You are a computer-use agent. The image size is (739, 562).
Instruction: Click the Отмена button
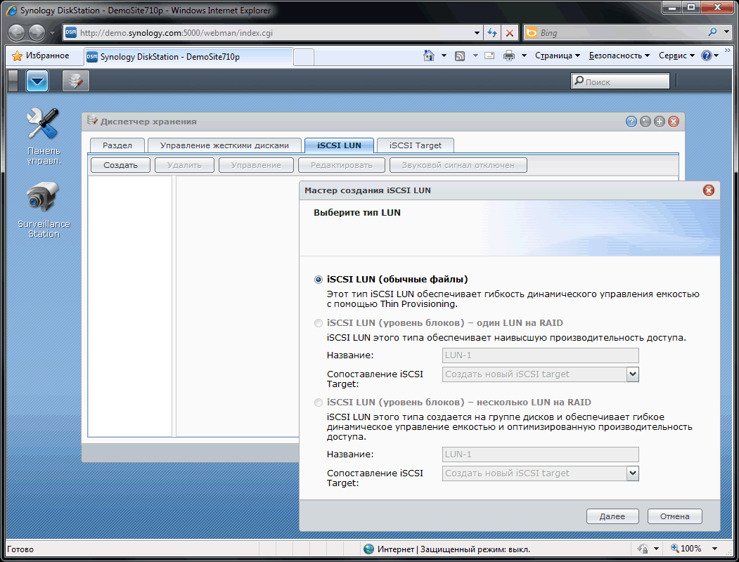point(674,516)
